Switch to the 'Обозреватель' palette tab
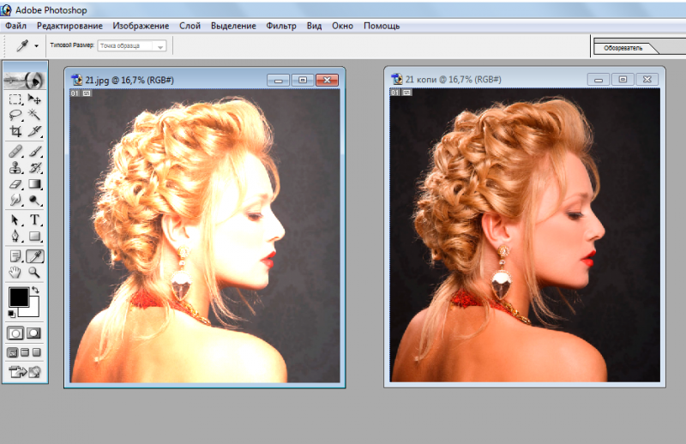 point(623,47)
